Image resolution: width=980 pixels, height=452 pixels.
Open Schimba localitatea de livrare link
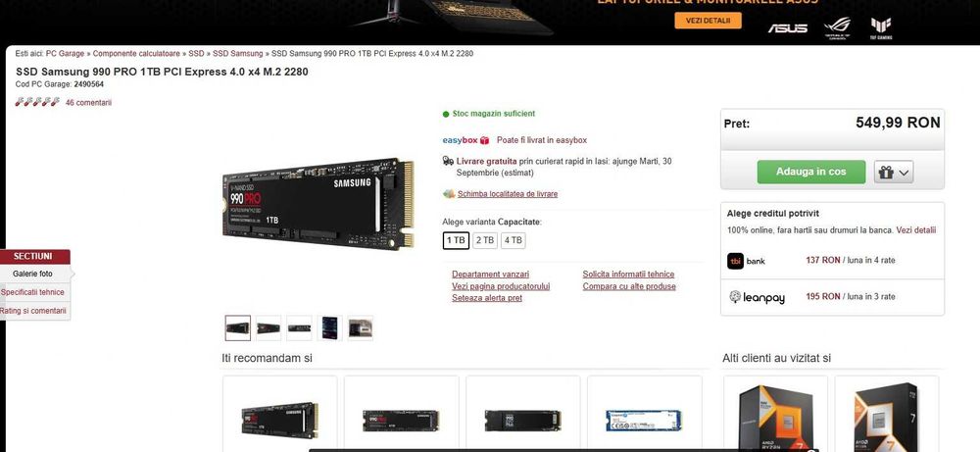[x=508, y=194]
